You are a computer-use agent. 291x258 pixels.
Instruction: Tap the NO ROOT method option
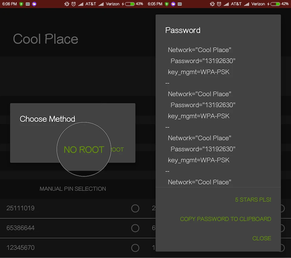point(84,150)
